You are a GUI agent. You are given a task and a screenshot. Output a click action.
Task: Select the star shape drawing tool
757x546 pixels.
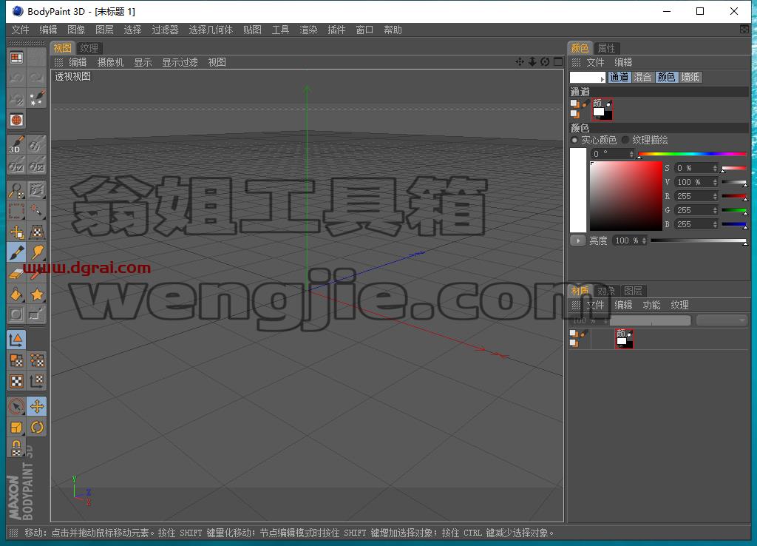[37, 294]
